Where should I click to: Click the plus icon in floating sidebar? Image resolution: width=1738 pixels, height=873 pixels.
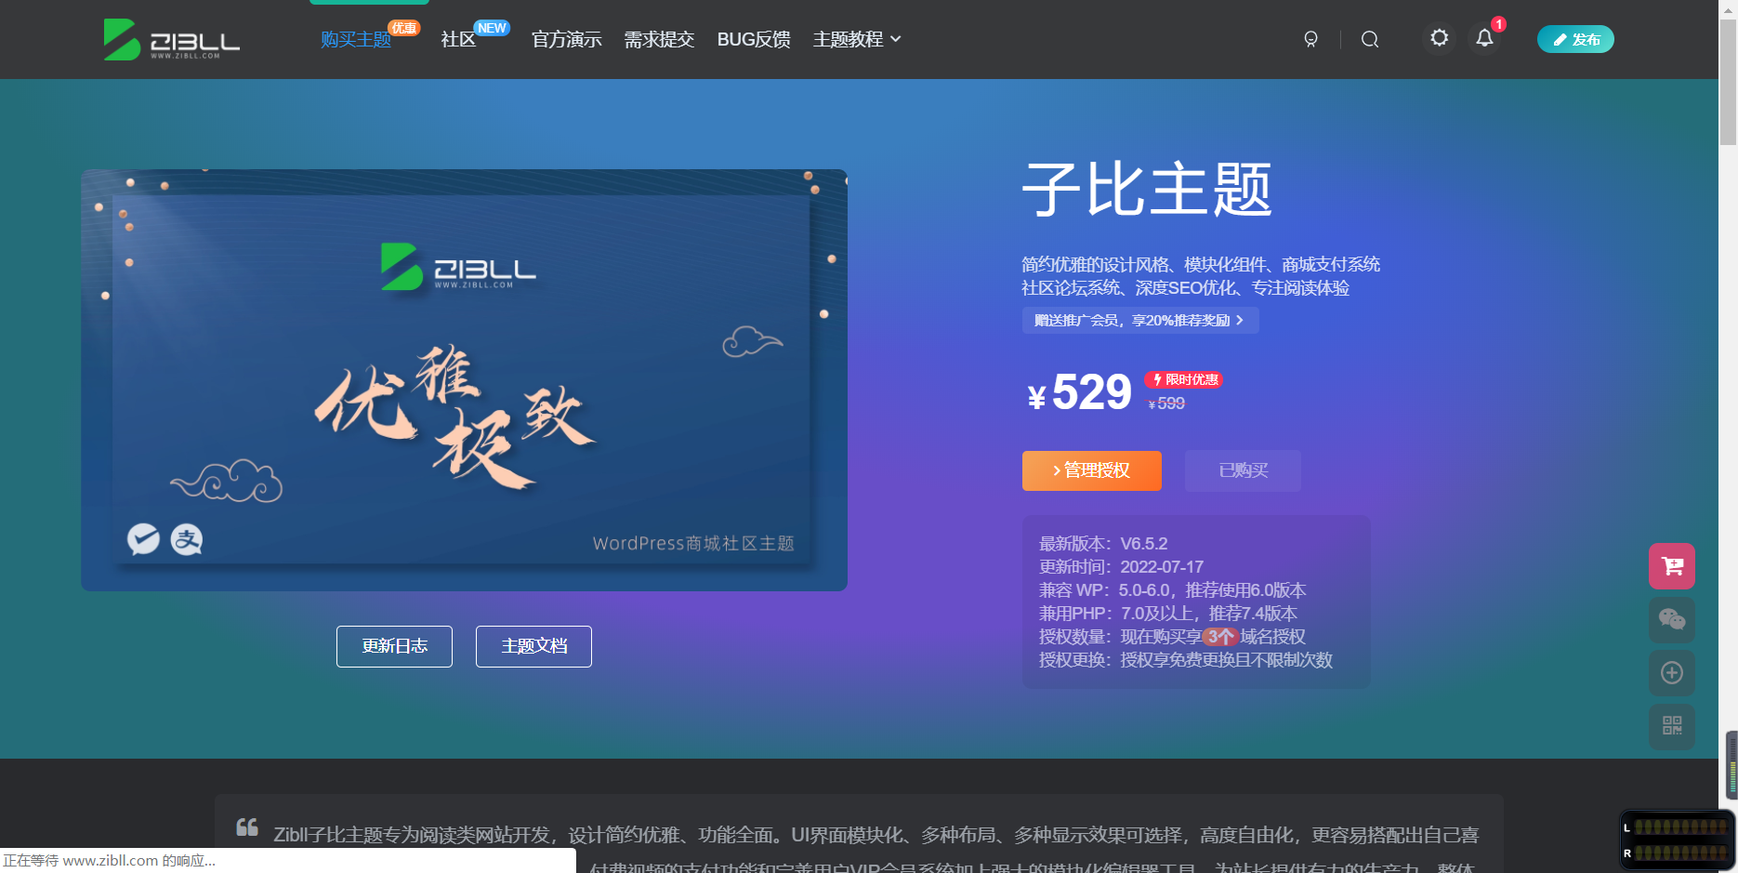1671,673
